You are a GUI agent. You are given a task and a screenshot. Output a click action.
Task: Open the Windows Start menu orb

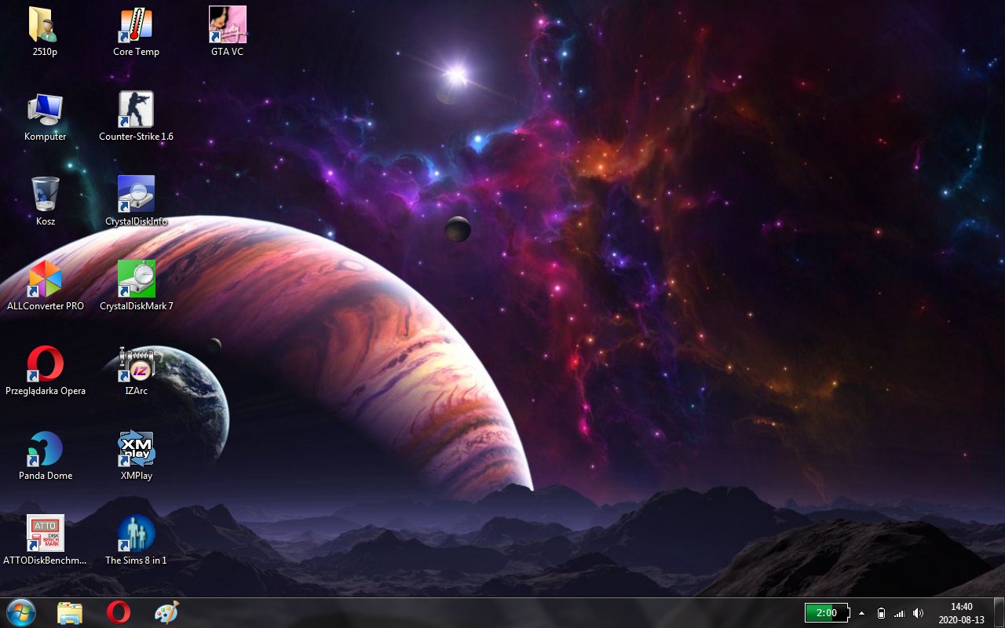(21, 612)
